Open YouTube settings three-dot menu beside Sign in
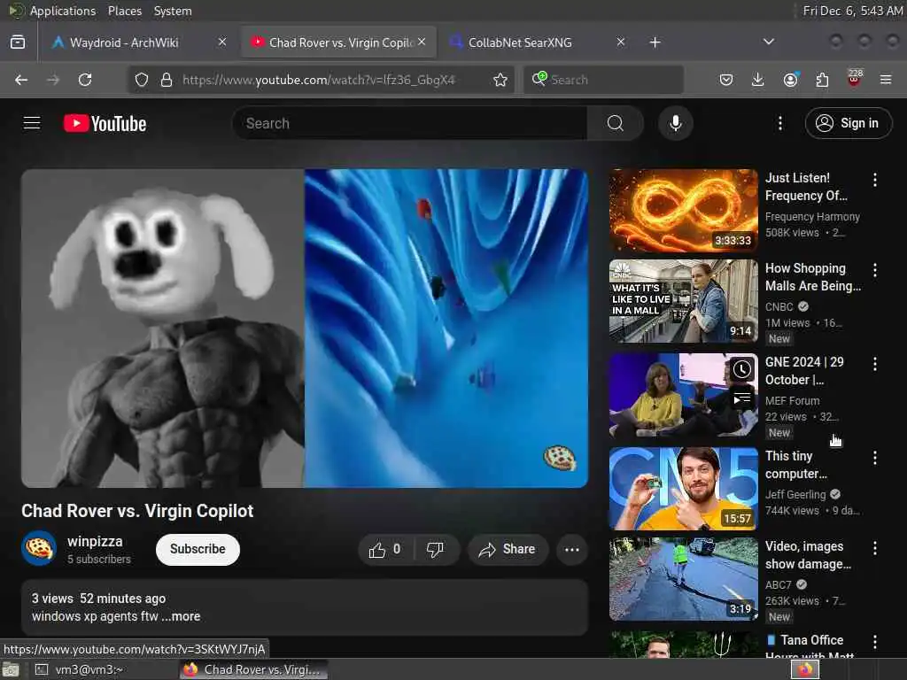The image size is (907, 680). point(779,123)
